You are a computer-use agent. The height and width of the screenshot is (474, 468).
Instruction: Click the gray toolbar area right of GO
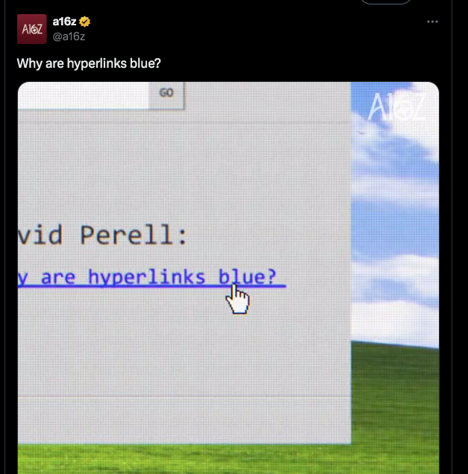coord(267,100)
